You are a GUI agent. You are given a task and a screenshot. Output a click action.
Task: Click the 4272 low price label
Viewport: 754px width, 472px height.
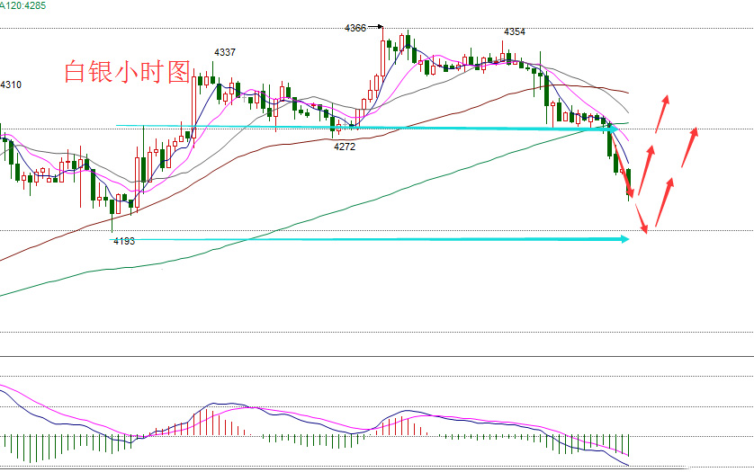pos(345,146)
